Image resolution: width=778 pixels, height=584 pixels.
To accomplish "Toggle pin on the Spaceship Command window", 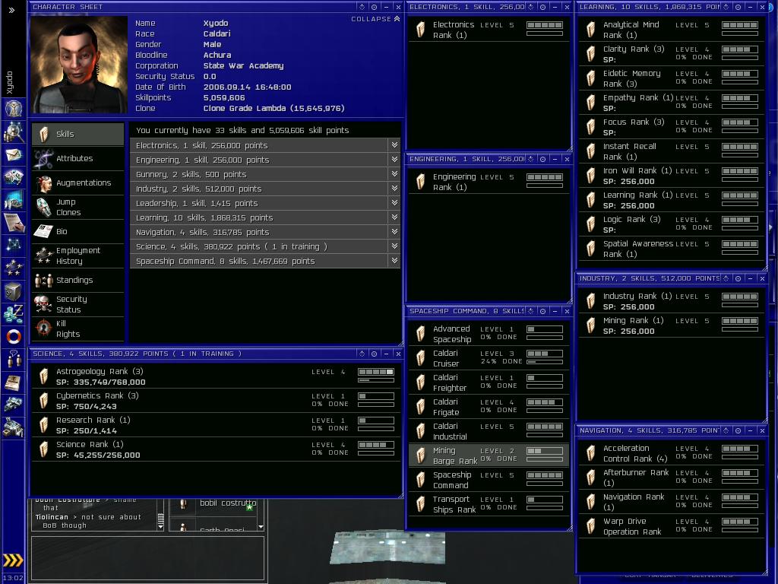I will pos(531,311).
